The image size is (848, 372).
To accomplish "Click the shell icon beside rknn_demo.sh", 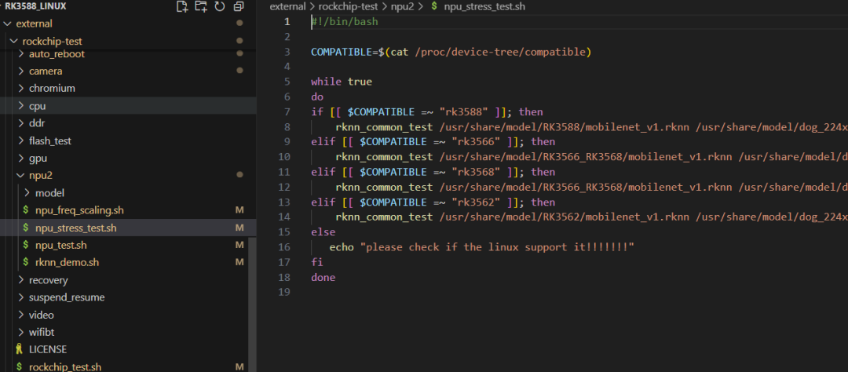I will pos(25,263).
